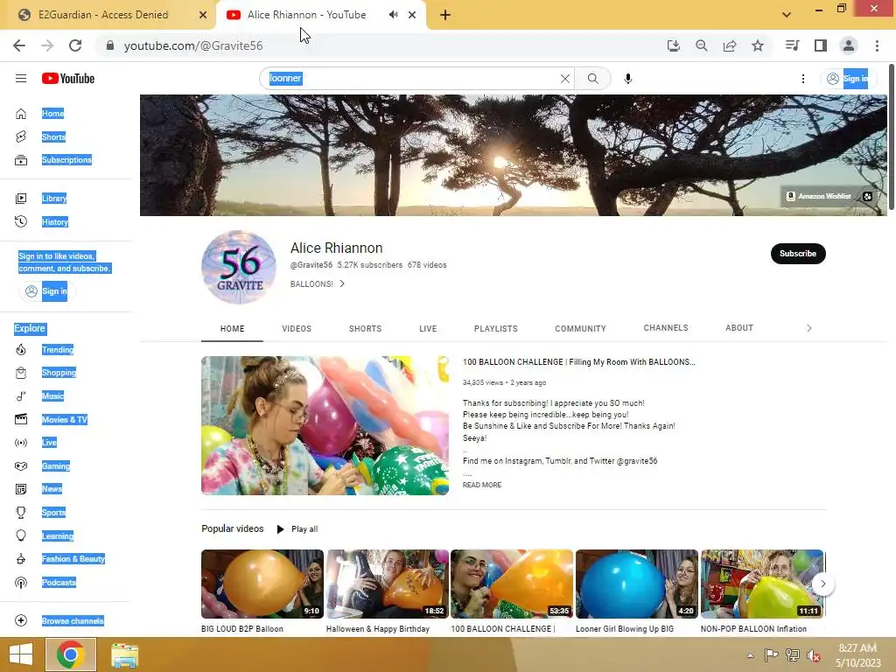Click the install/download icon in address bar
The width and height of the screenshot is (896, 672).
673,45
